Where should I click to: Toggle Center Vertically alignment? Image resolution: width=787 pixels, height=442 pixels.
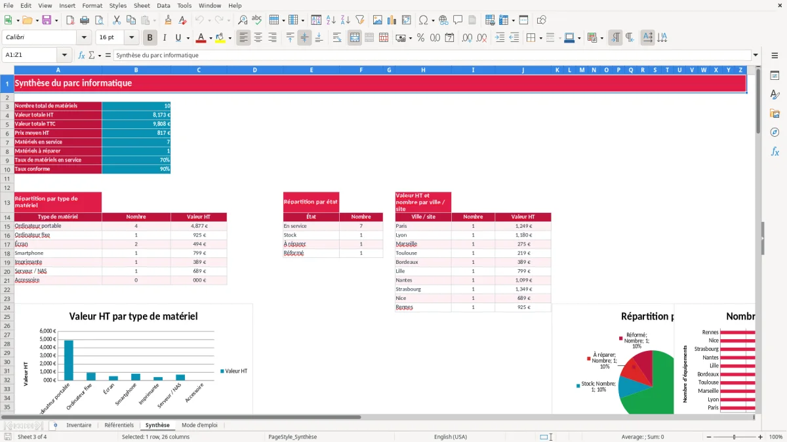point(304,38)
